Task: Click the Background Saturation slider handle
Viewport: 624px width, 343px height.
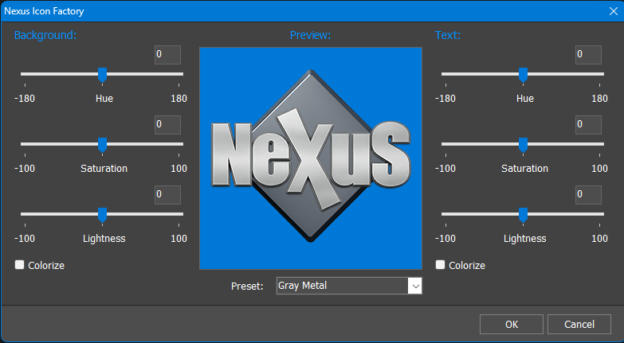Action: coord(102,145)
